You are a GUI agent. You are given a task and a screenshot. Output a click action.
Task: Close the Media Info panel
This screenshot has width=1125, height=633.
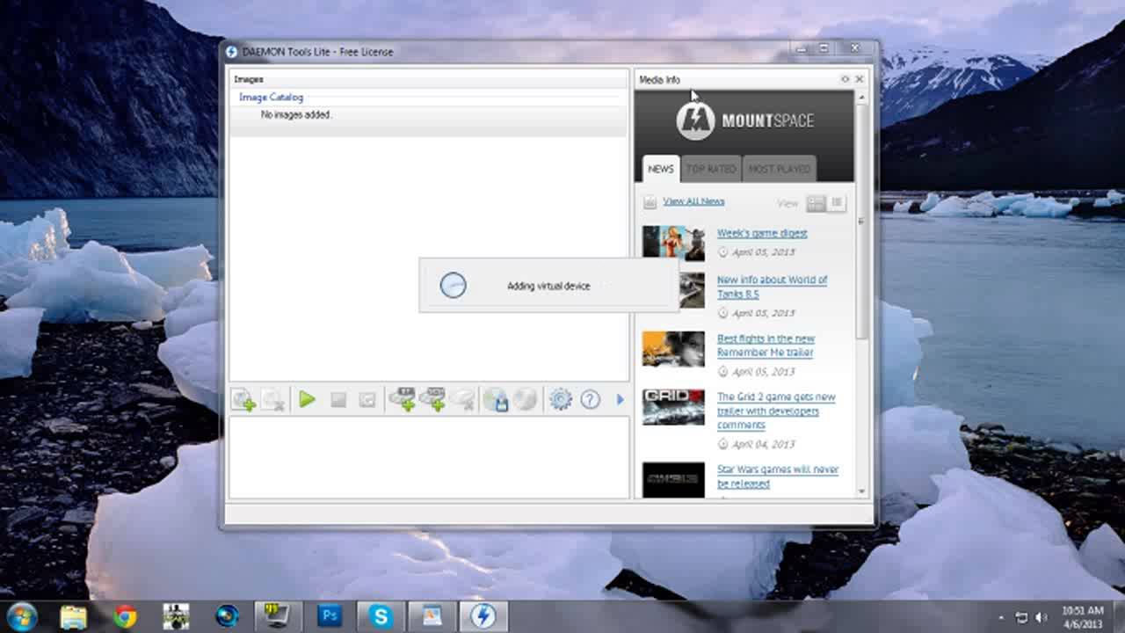click(860, 79)
